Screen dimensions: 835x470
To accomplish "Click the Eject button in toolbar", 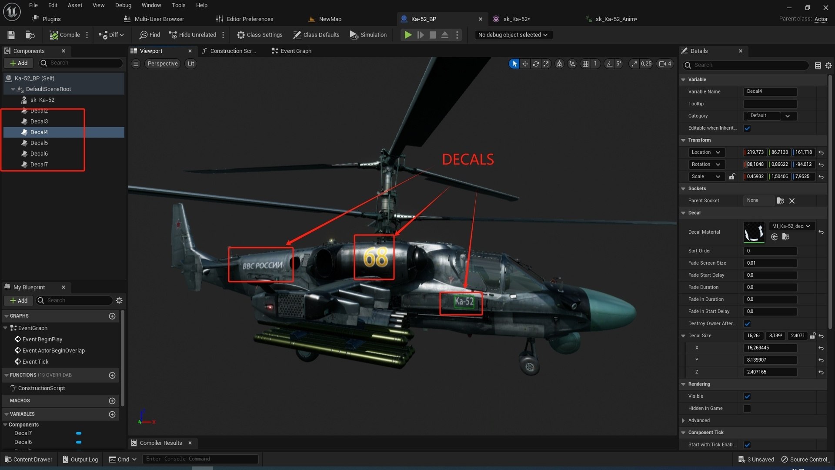I will click(445, 35).
